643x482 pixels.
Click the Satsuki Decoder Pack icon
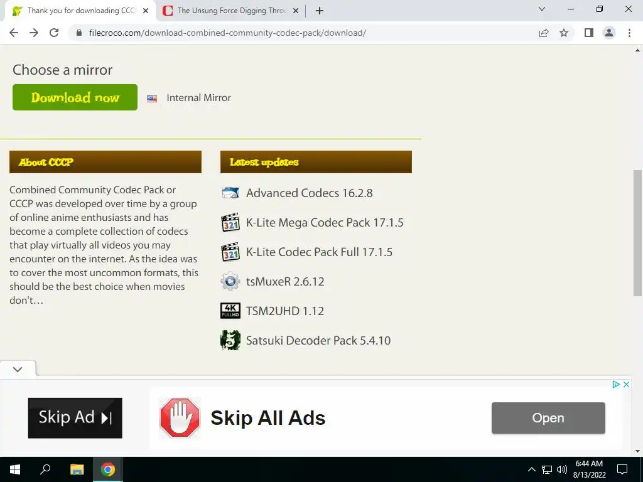(x=230, y=340)
